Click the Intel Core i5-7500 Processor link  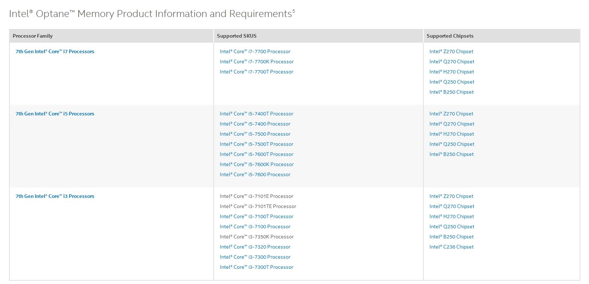coord(255,134)
